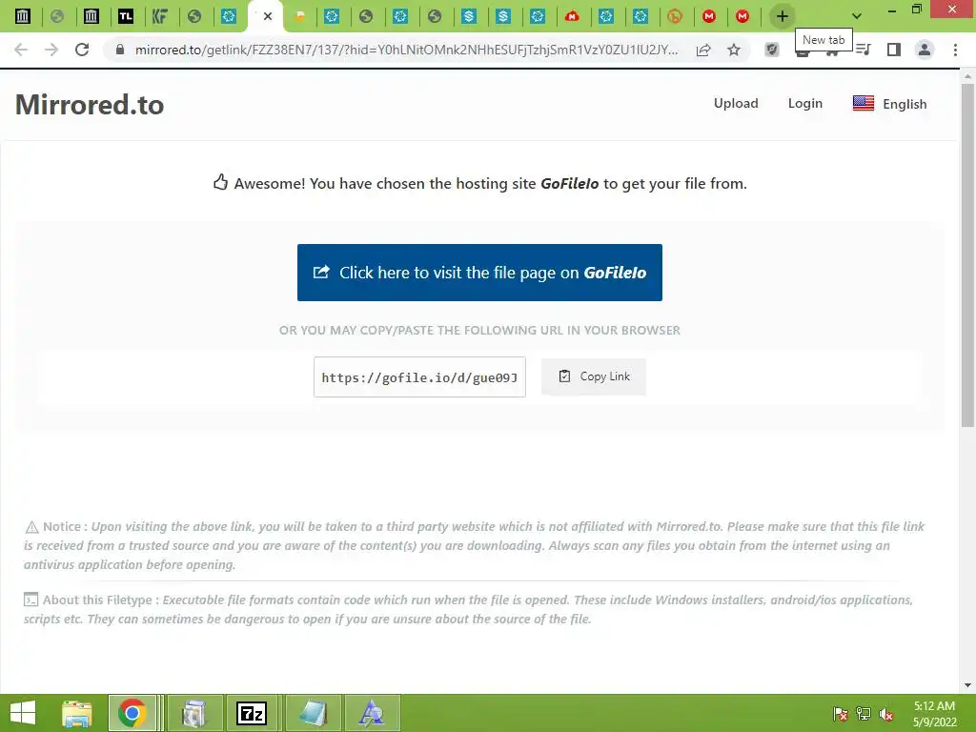The width and height of the screenshot is (976, 732).
Task: Go to the Mirrored.to home logo
Action: (90, 105)
